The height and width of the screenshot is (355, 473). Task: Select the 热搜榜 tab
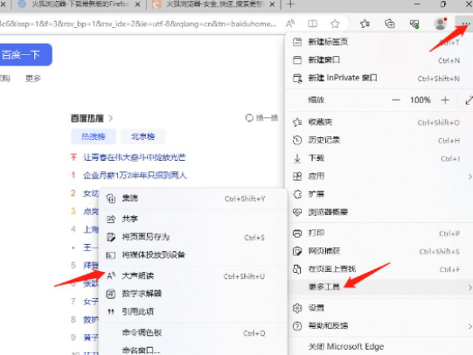94,136
